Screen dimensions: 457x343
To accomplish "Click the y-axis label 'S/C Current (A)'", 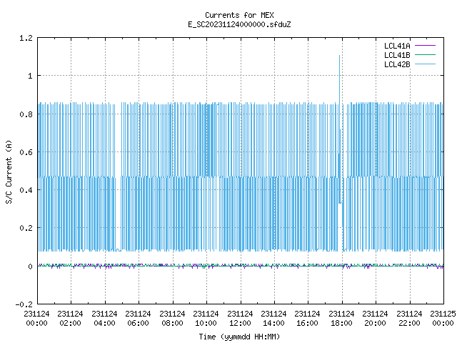I will [x=9, y=171].
